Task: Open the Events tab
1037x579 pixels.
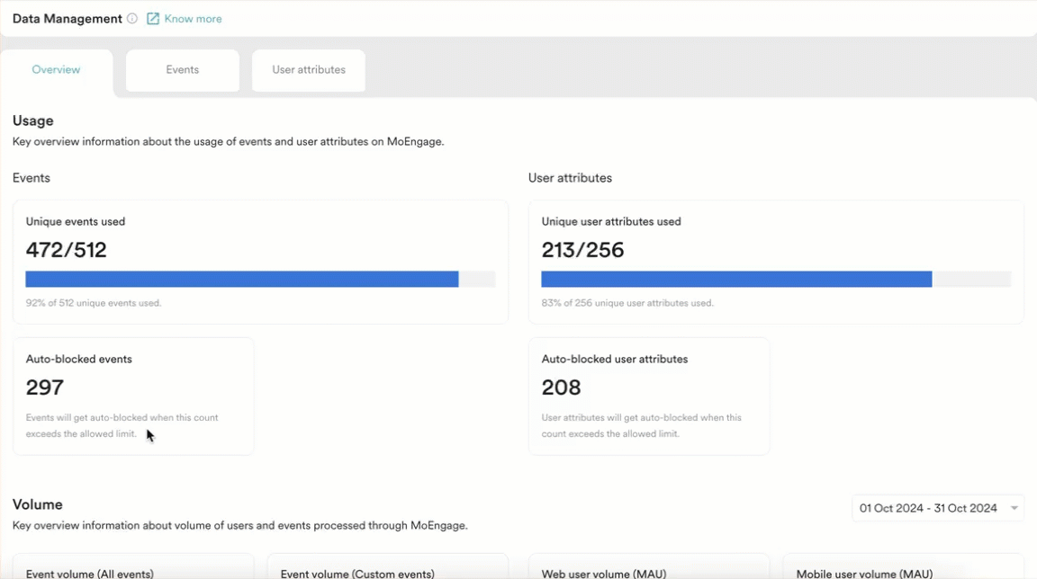Action: (x=183, y=70)
